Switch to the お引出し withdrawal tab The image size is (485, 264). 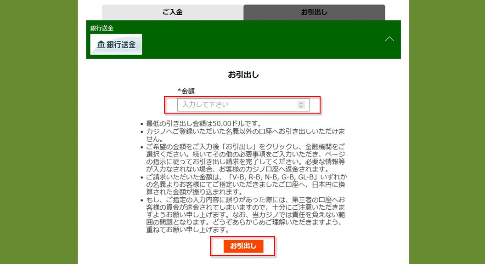click(314, 12)
